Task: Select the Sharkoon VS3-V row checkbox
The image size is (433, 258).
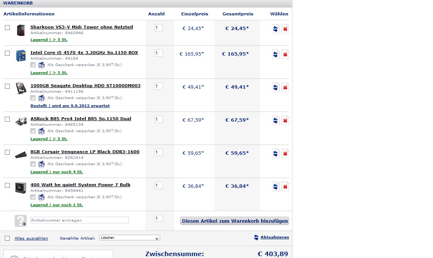Action: 8,27
